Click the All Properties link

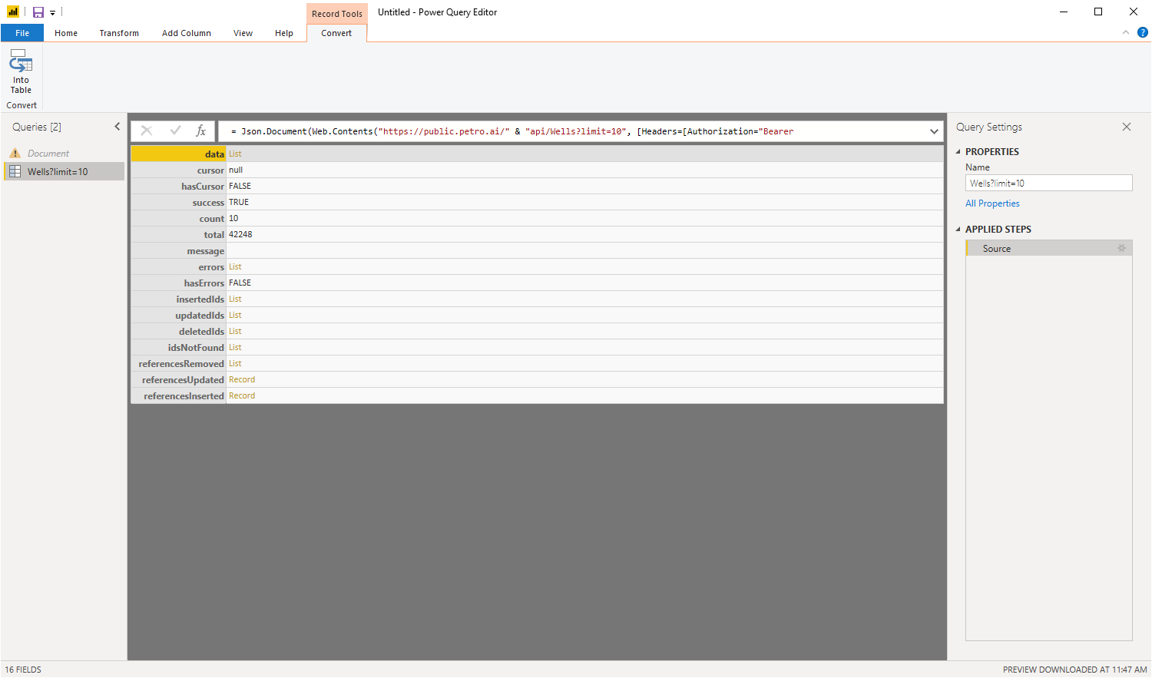[992, 203]
